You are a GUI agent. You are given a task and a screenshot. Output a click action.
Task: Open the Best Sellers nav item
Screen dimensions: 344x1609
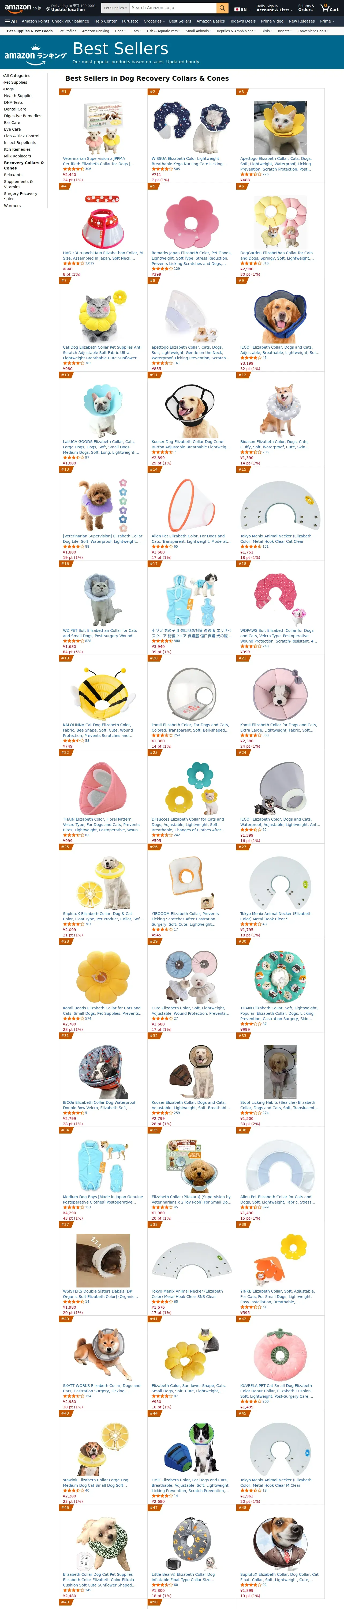pos(180,21)
